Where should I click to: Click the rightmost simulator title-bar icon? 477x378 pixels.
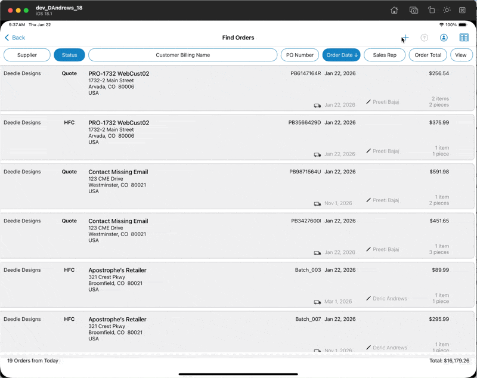[462, 10]
